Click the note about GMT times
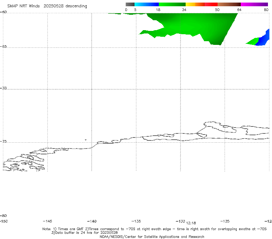Image resolution: width=272 pixels, height=239 pixels. coord(154,229)
